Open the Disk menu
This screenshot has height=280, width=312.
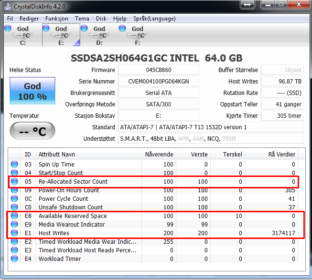coord(101,19)
